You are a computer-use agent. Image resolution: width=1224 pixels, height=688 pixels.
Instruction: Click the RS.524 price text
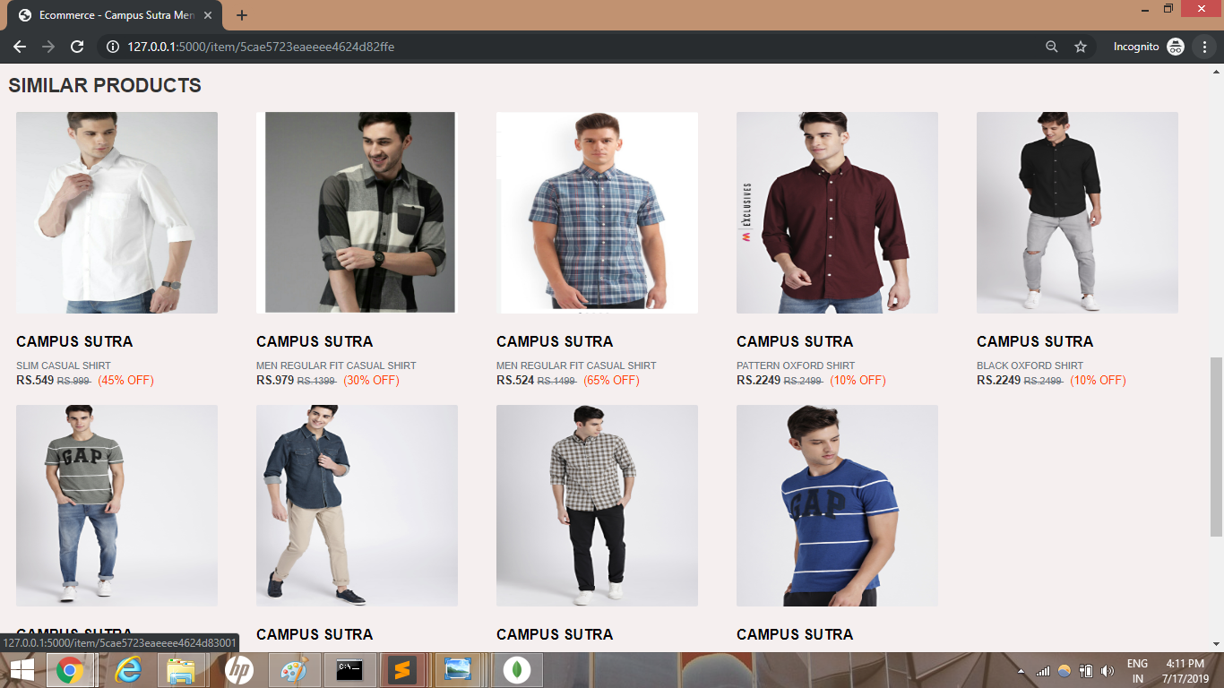coord(515,380)
